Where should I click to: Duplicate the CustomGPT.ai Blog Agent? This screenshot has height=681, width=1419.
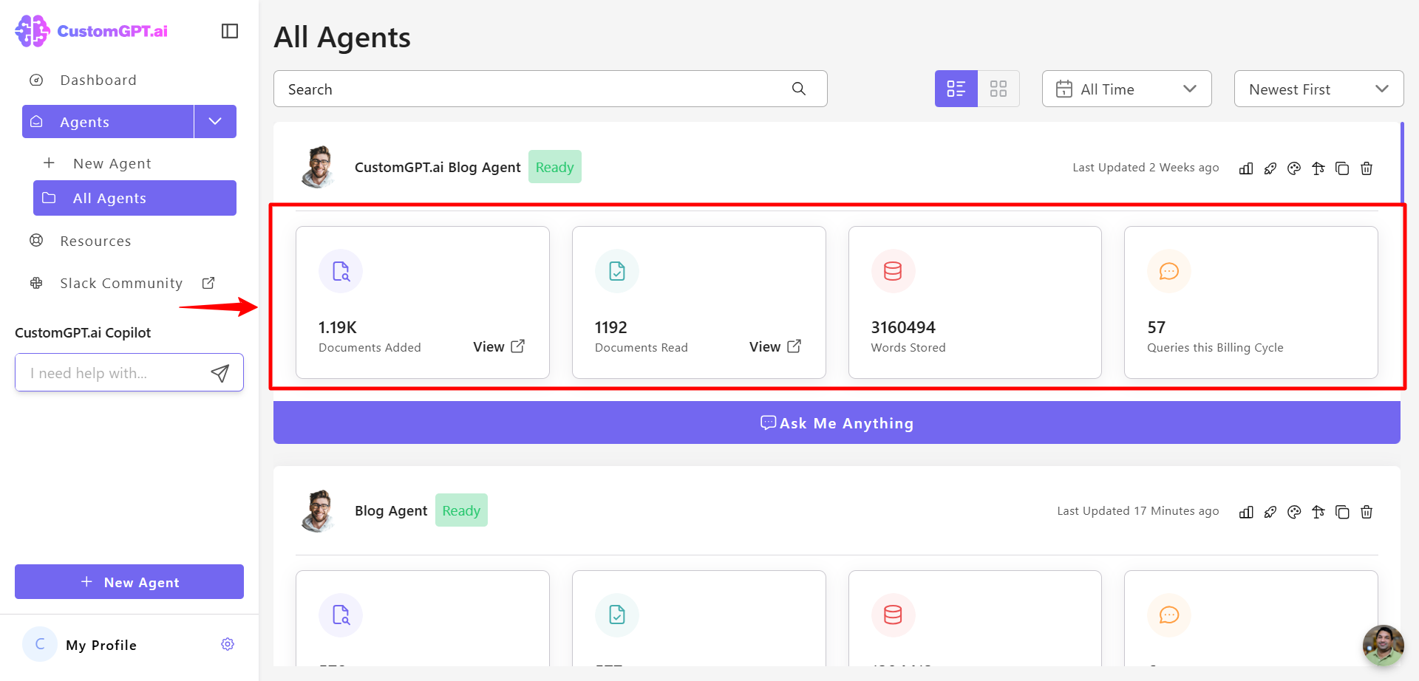pos(1342,168)
